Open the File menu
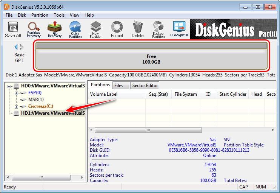Screen dimensions: 280x193 [9, 15]
